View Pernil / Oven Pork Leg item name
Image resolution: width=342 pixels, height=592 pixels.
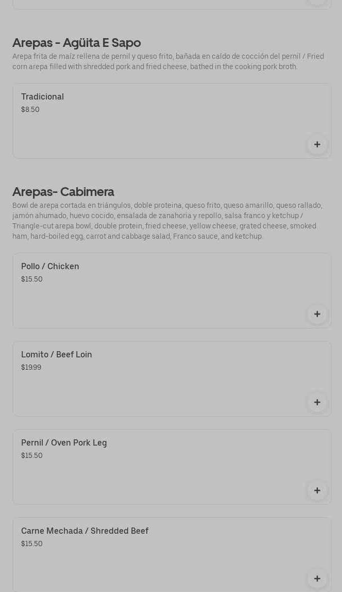tap(64, 443)
